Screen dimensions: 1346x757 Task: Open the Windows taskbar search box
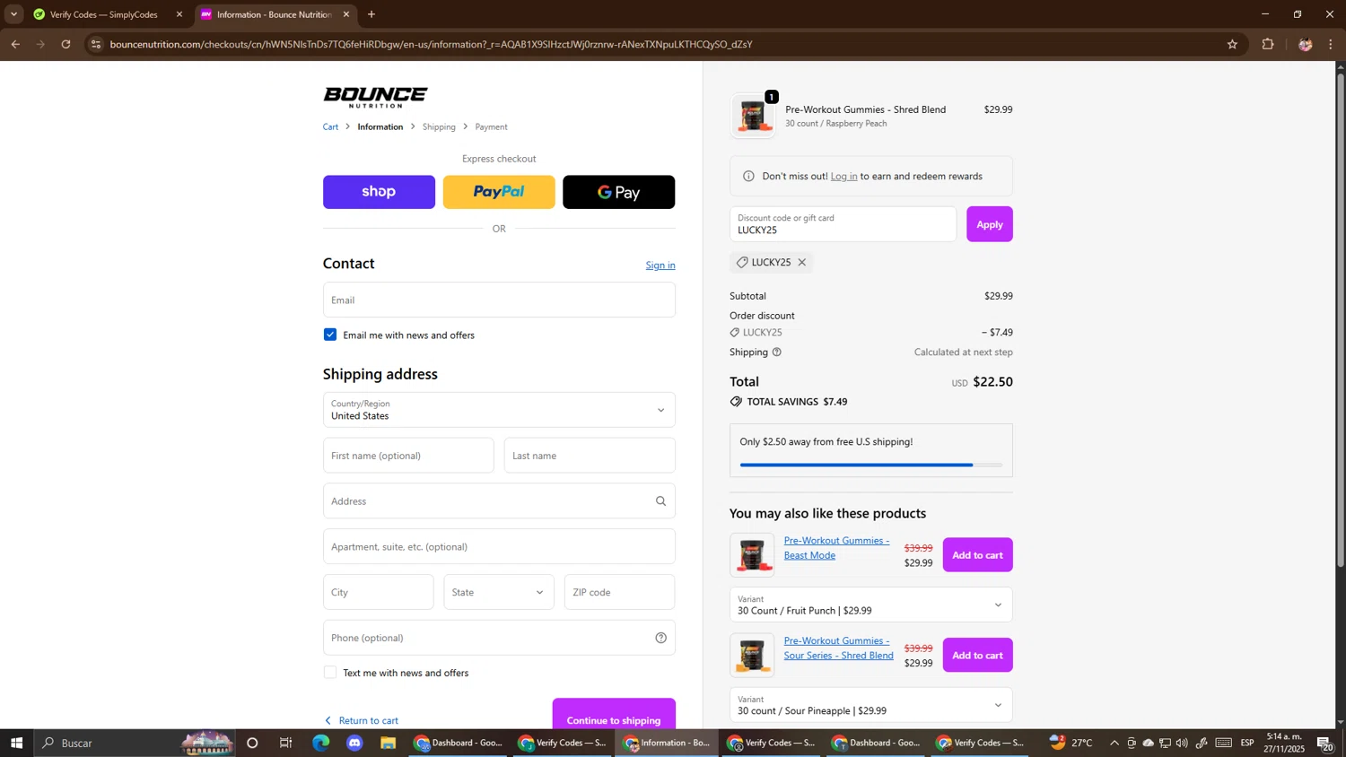click(x=135, y=743)
